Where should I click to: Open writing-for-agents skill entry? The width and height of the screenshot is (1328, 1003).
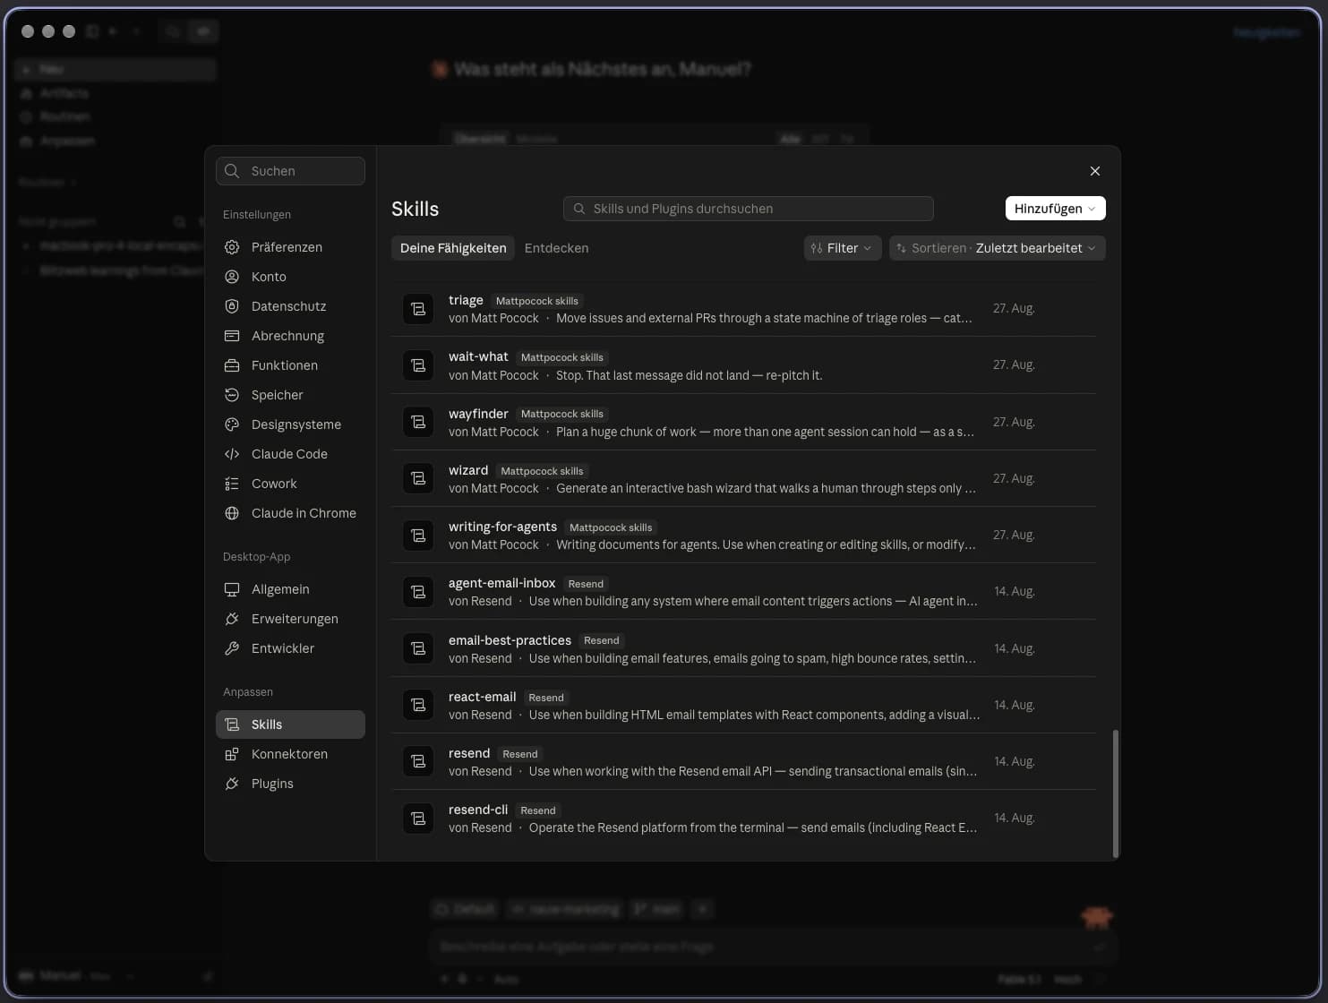[743, 535]
